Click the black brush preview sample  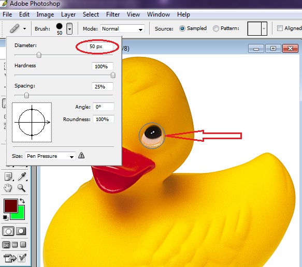(60, 26)
